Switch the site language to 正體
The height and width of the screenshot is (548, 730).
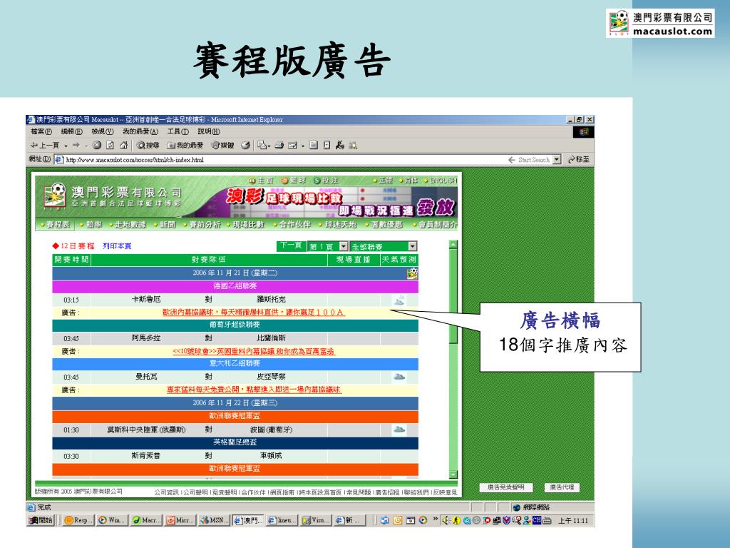pyautogui.click(x=383, y=181)
